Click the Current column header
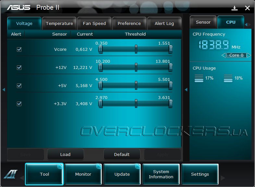This screenshot has width=255, height=187. click(x=85, y=34)
